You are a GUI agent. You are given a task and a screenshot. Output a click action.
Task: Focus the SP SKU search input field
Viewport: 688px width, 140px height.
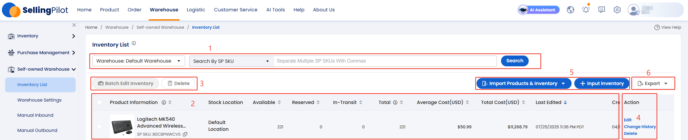[385, 61]
